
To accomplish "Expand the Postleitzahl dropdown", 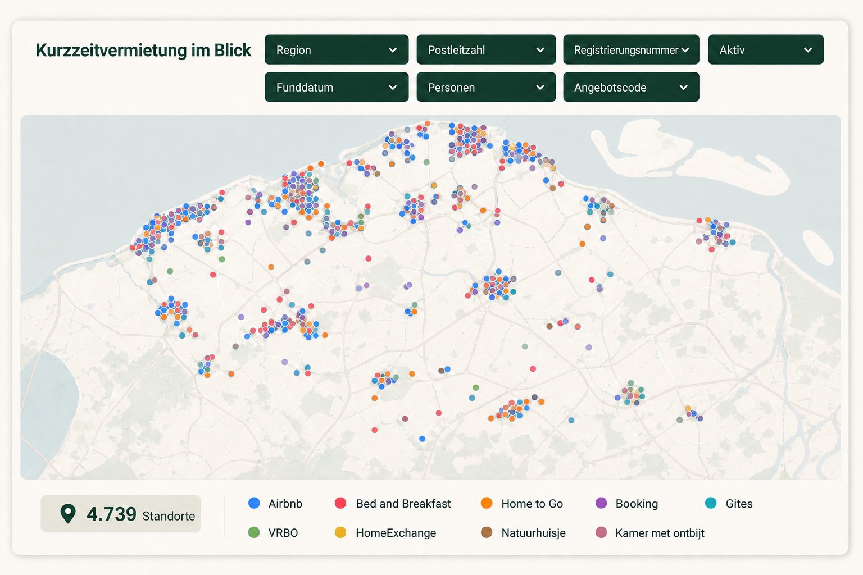I will 486,50.
